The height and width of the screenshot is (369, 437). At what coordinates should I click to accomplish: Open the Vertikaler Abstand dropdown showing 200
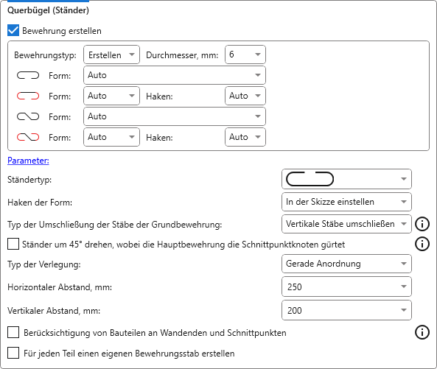[x=346, y=310]
